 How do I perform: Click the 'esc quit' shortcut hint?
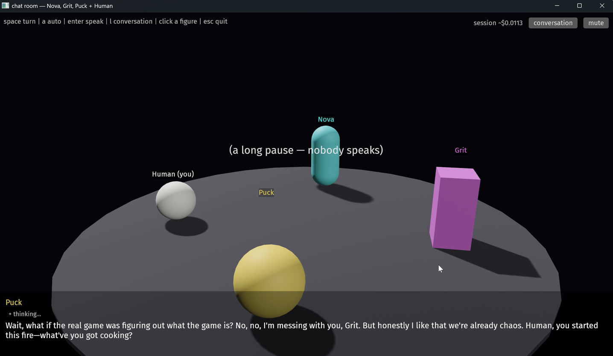pos(215,21)
